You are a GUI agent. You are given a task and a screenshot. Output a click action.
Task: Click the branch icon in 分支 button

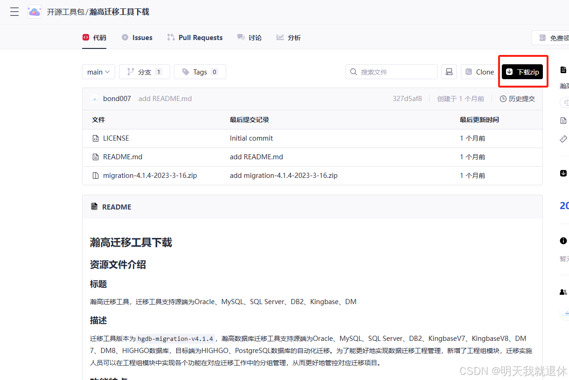pos(131,72)
